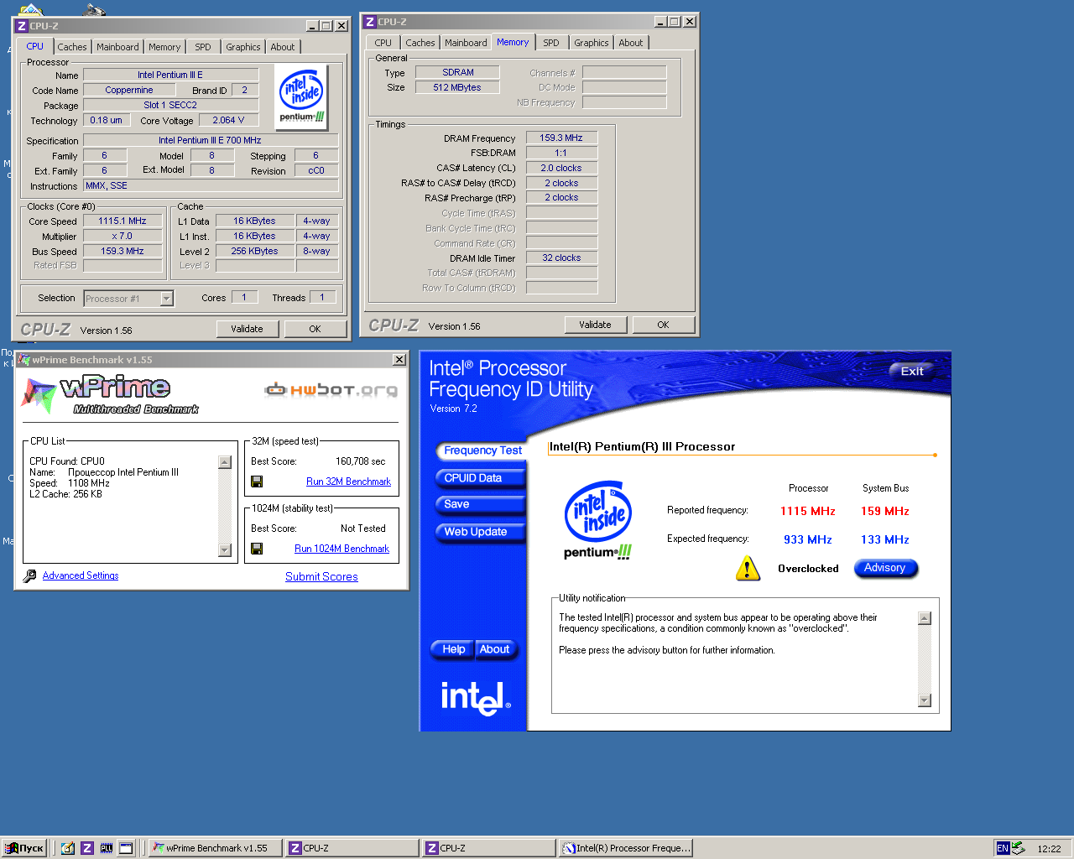Click the up arrow of the Utility notification scrollbar
Image resolution: width=1074 pixels, height=859 pixels.
click(925, 618)
